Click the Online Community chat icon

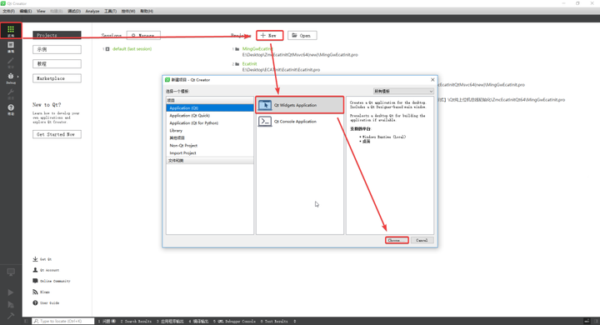[x=35, y=281]
